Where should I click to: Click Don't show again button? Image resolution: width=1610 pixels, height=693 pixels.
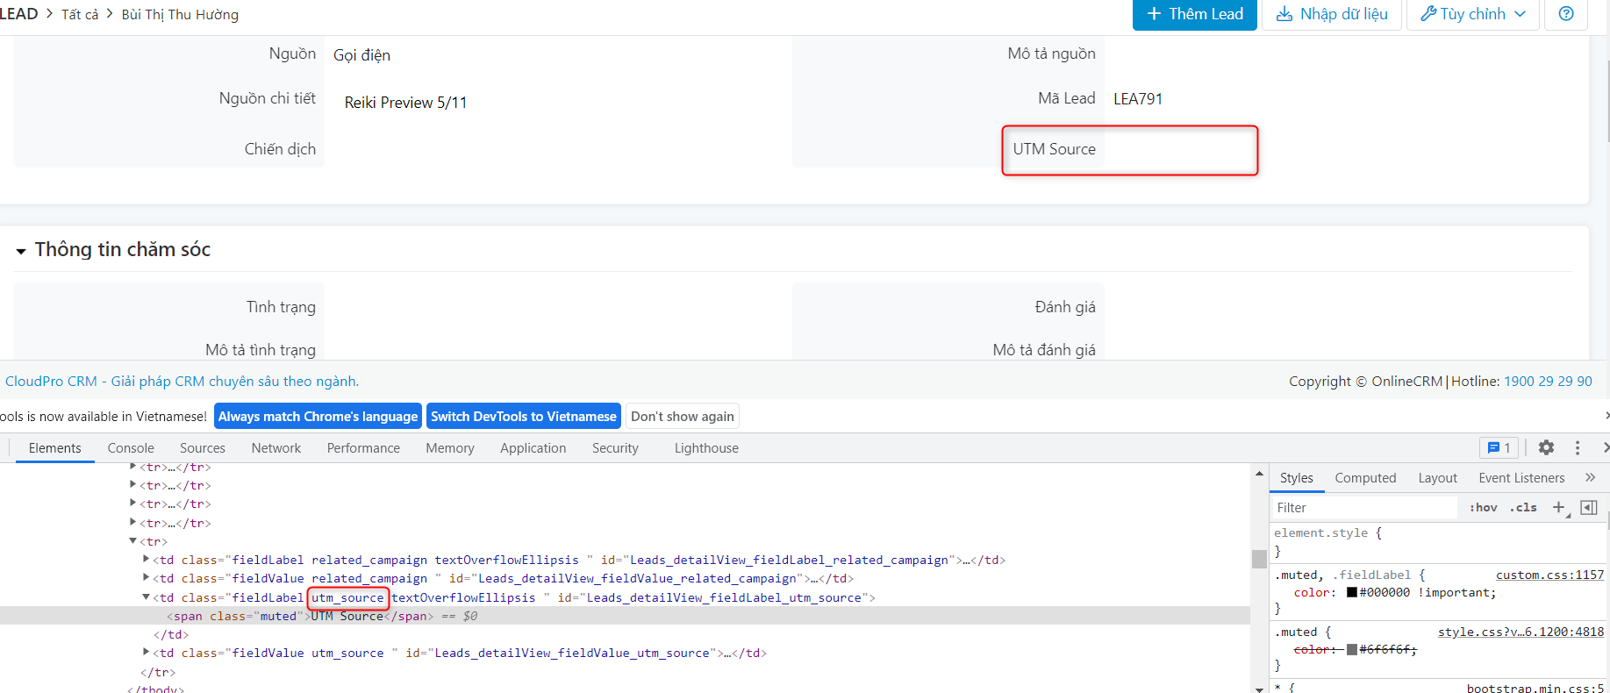683,416
